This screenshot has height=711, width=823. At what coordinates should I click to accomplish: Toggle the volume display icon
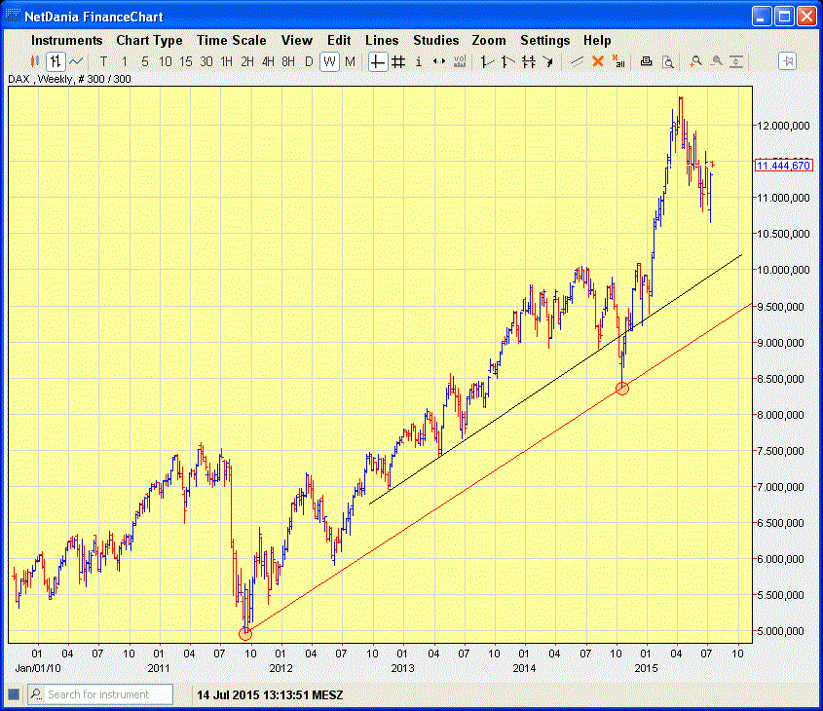pyautogui.click(x=460, y=61)
